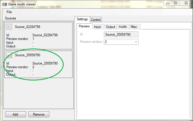Expand the Preview window dropdown
The image size is (193, 121).
[136, 42]
